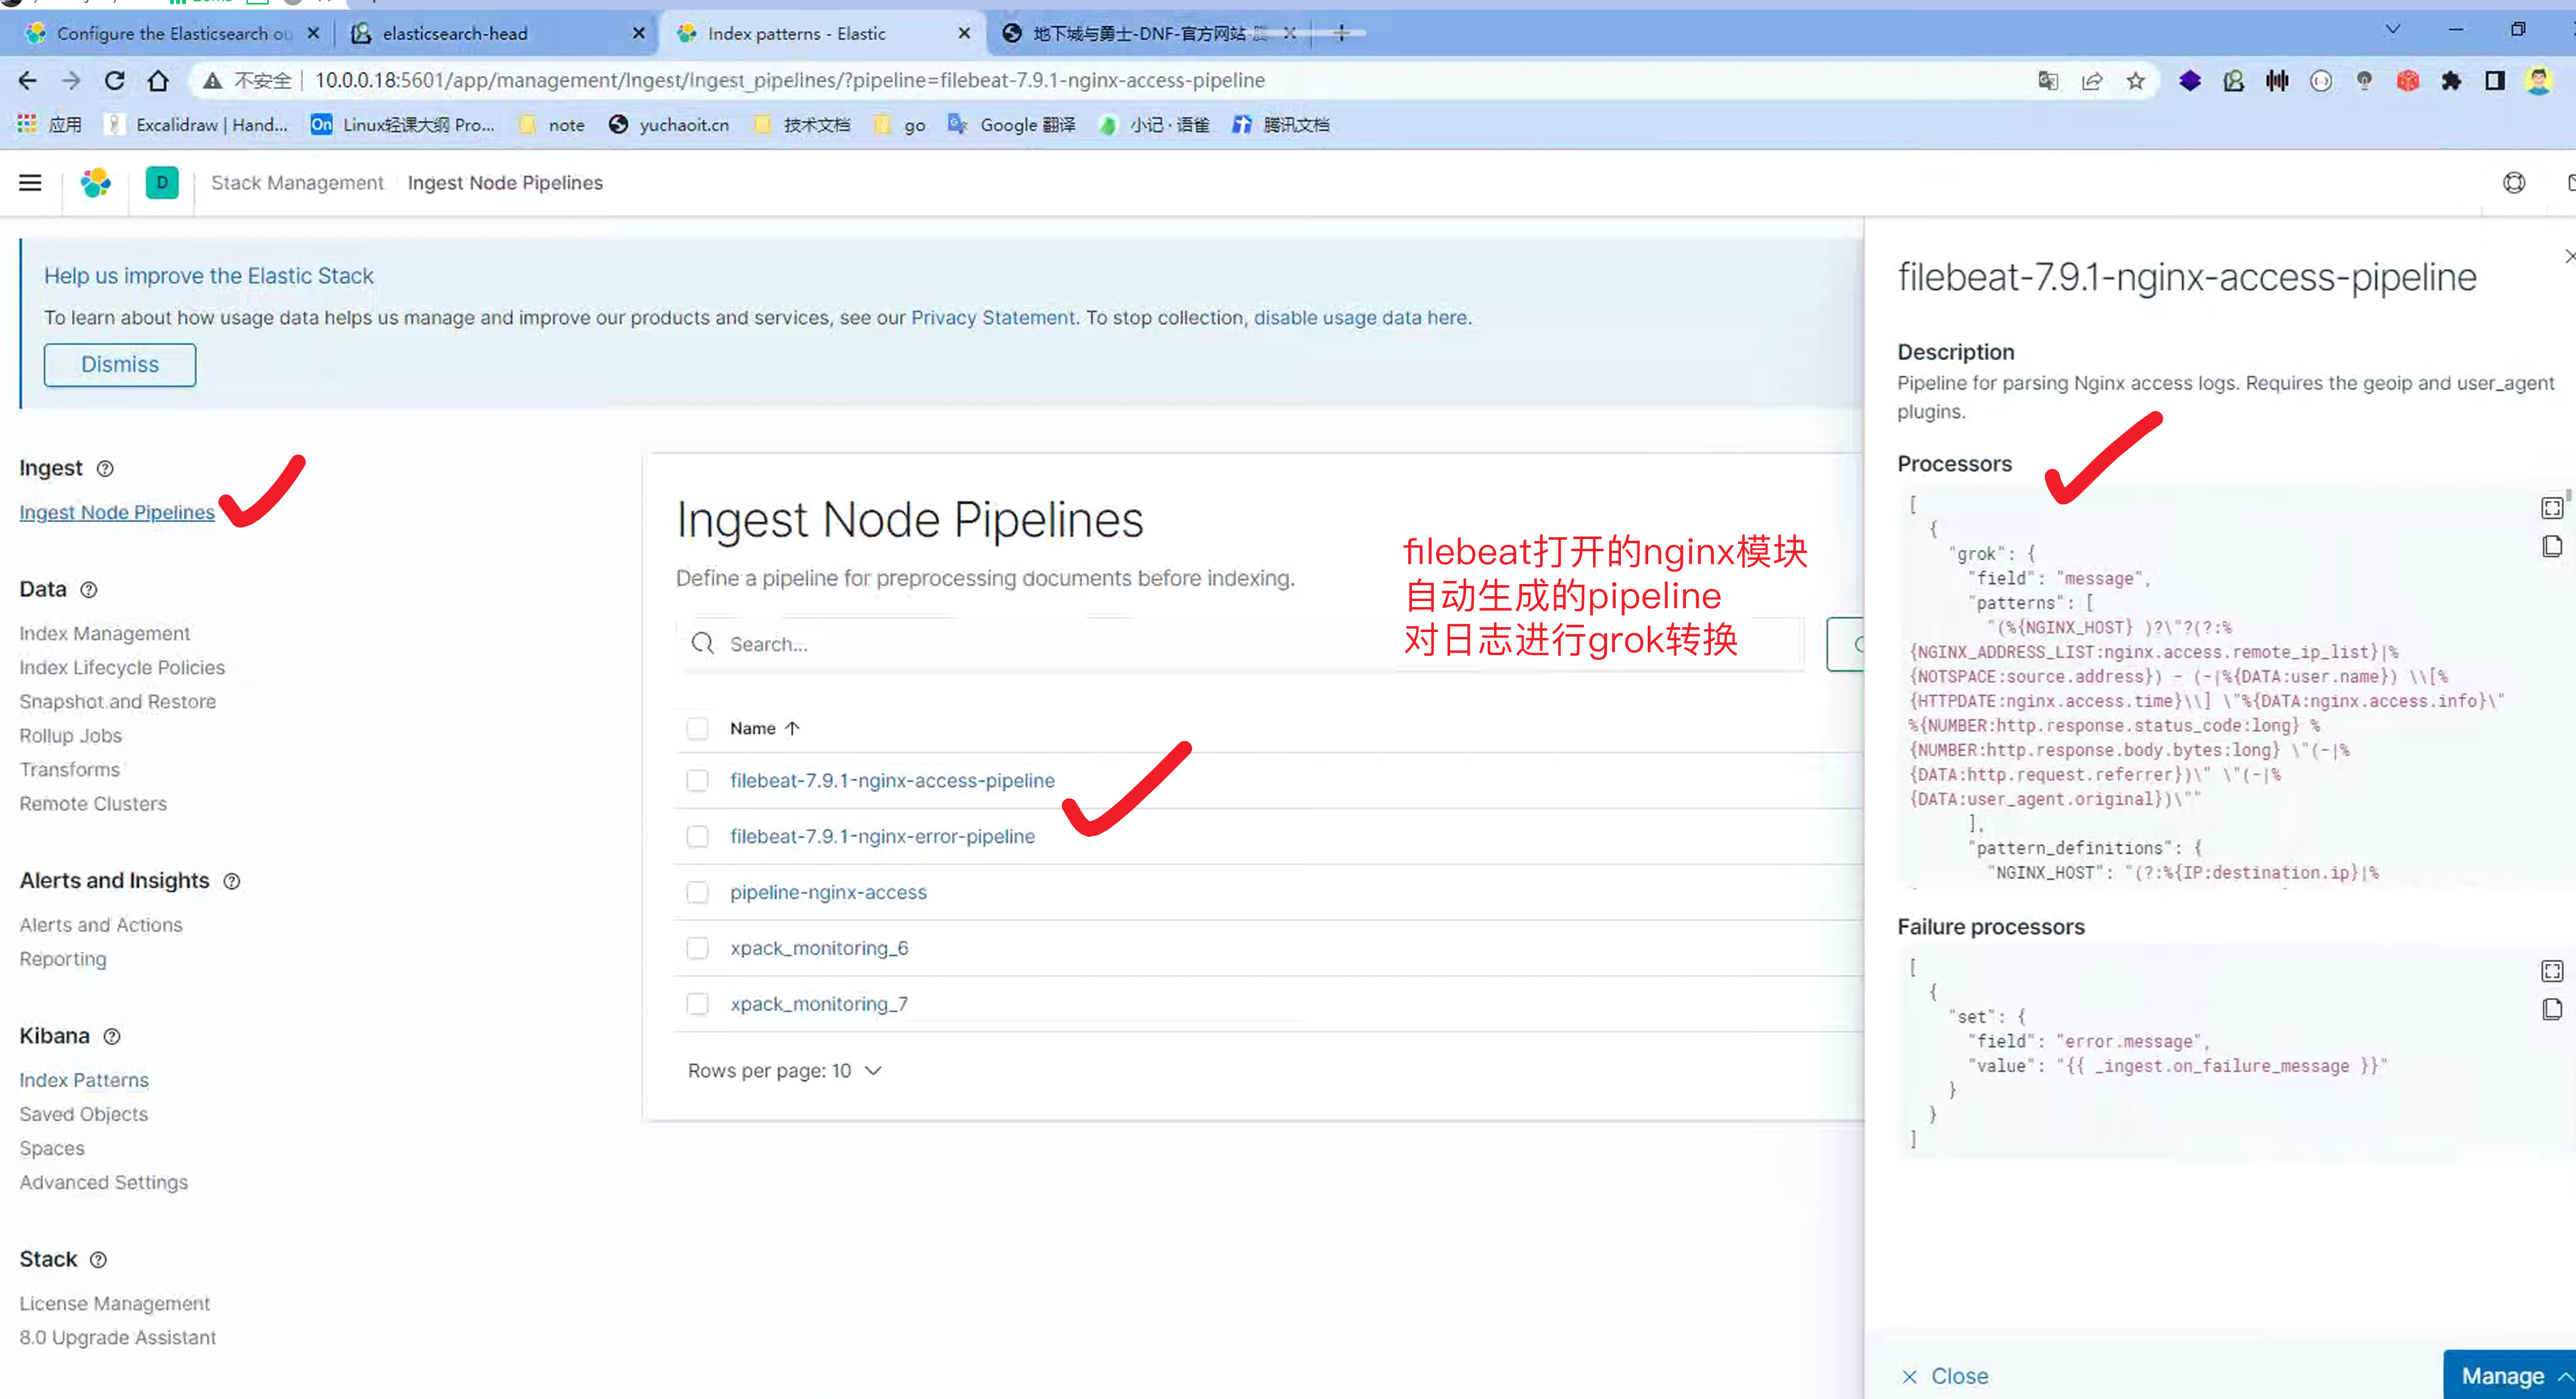Bookmark page with star icon
Viewport: 2576px width, 1399px height.
[x=2135, y=81]
